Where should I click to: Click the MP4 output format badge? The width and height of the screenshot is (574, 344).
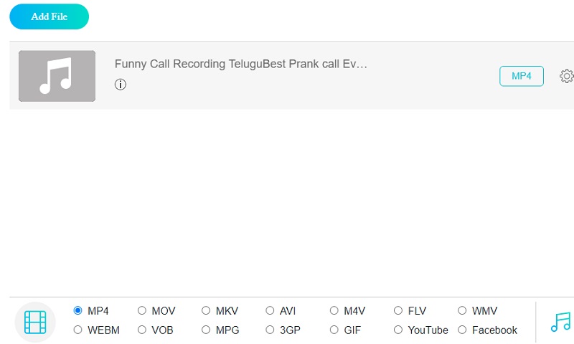click(x=521, y=76)
